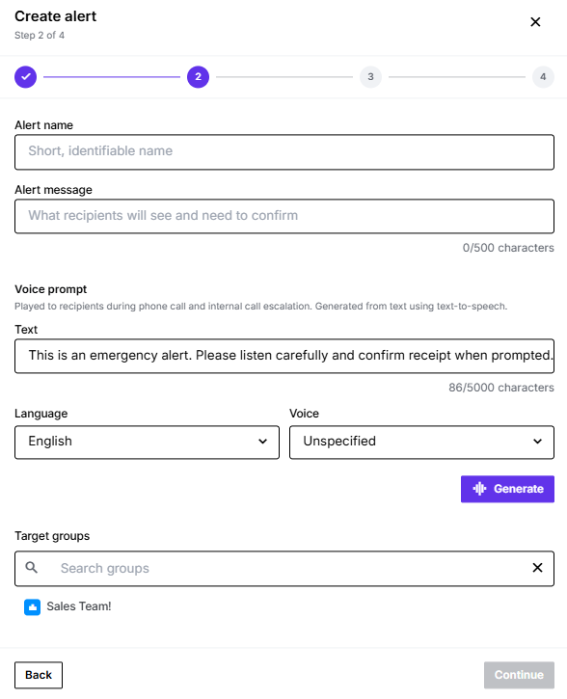Click the waveform icon on Generate
Image resolution: width=567 pixels, height=699 pixels.
(479, 489)
